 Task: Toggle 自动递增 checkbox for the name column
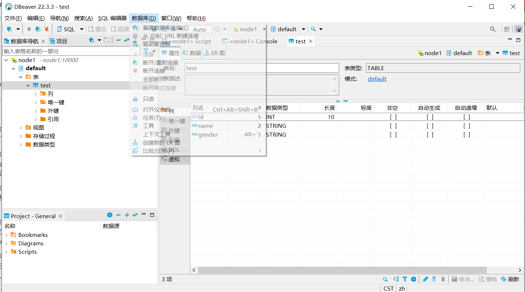[x=467, y=126]
